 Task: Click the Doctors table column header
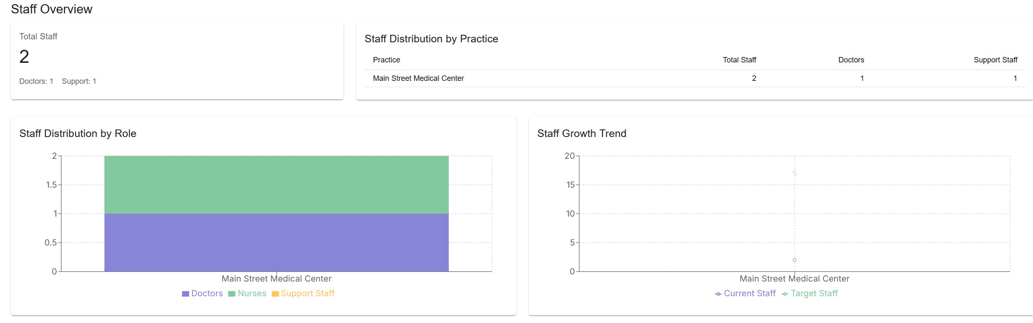pyautogui.click(x=851, y=60)
